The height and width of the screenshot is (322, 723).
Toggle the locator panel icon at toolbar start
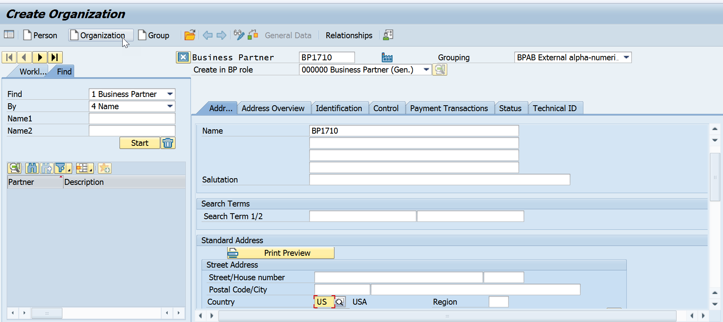point(9,35)
